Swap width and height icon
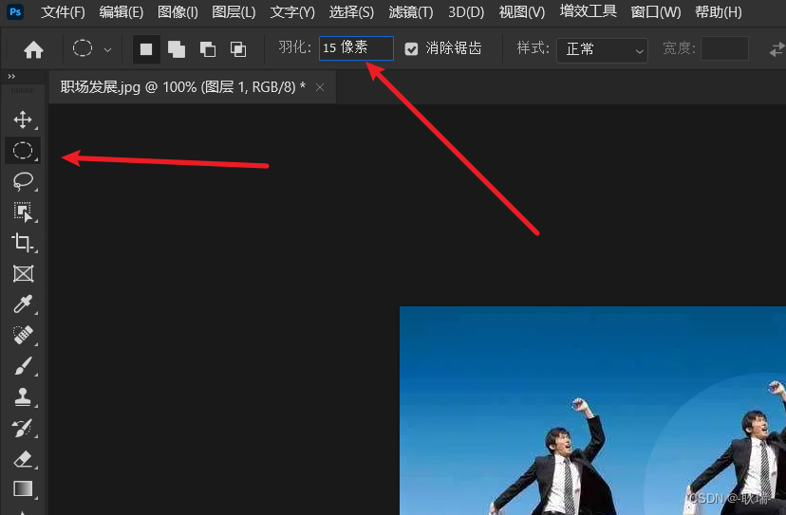786x515 pixels. [777, 49]
